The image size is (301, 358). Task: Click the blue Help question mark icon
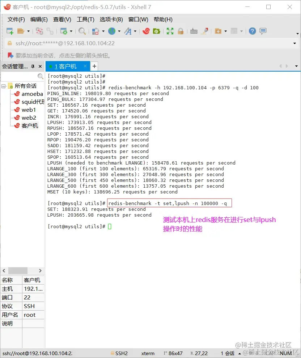tap(253, 31)
